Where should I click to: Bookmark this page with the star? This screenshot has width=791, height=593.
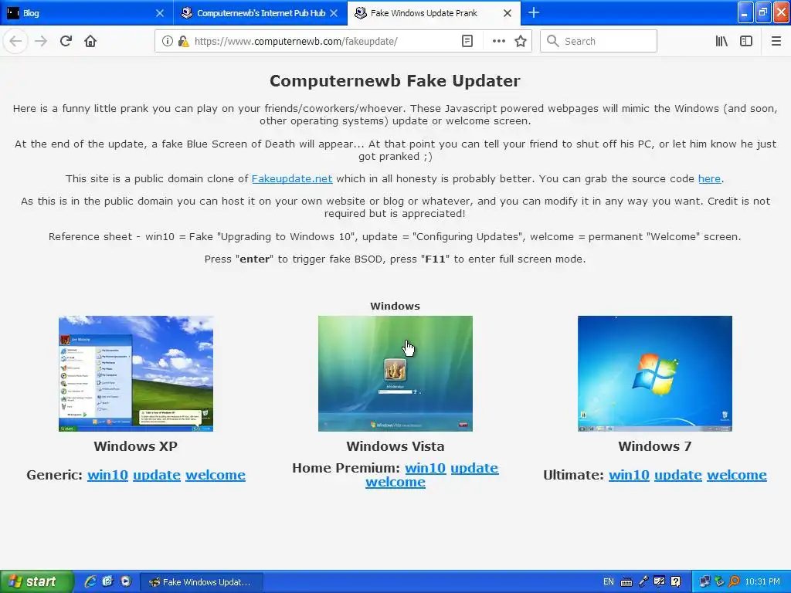pyautogui.click(x=521, y=41)
